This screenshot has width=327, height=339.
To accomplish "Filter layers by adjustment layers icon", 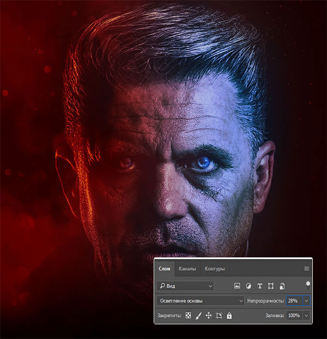I will (249, 286).
